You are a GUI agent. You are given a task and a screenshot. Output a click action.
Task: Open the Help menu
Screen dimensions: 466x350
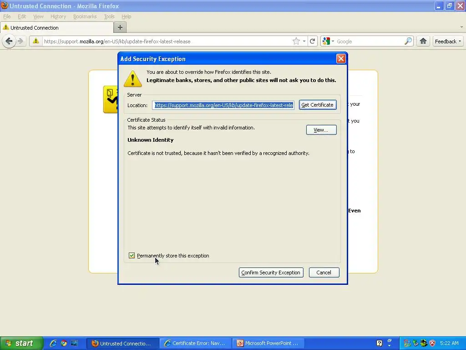pos(127,16)
